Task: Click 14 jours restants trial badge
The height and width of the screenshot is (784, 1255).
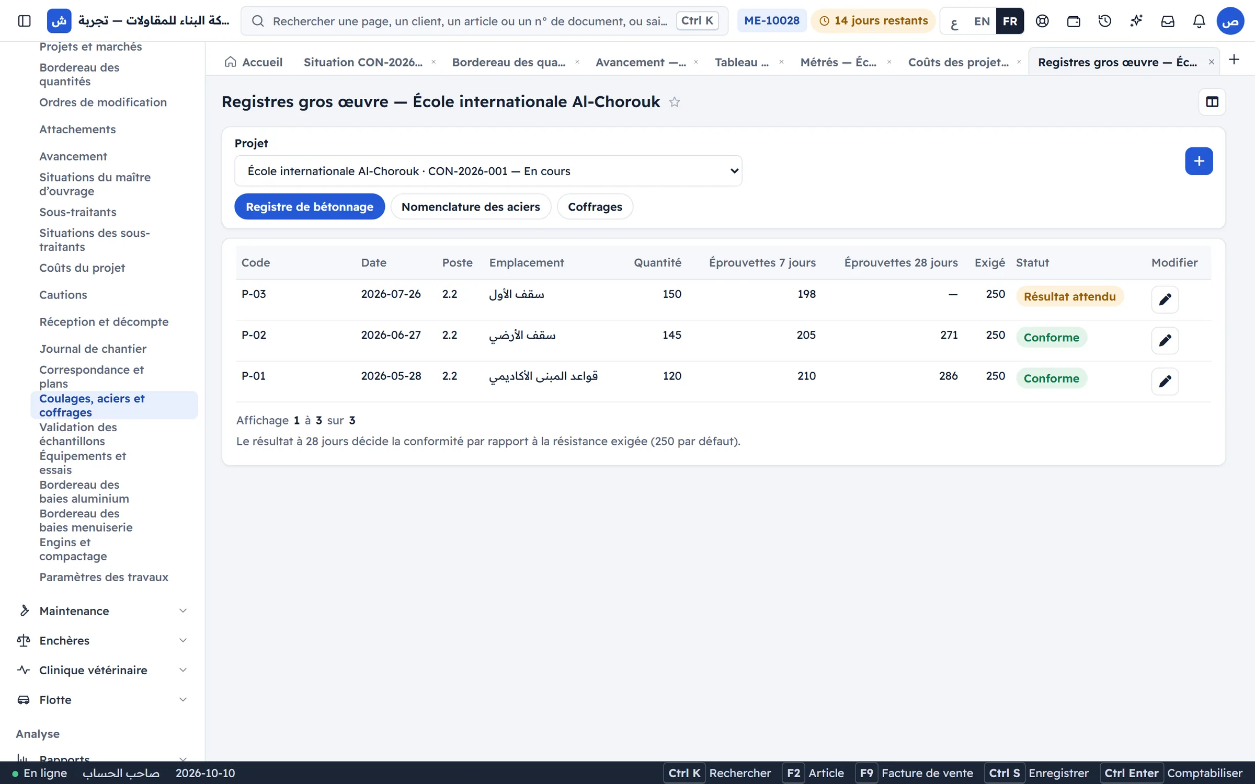Action: (x=873, y=21)
